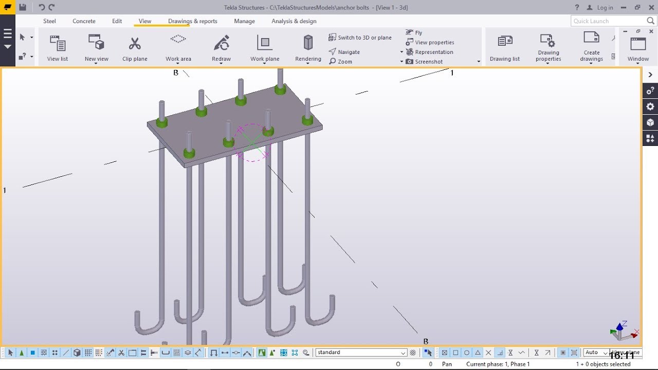Open the cube icon in side panel
Viewport: 658px width, 370px height.
(x=650, y=122)
